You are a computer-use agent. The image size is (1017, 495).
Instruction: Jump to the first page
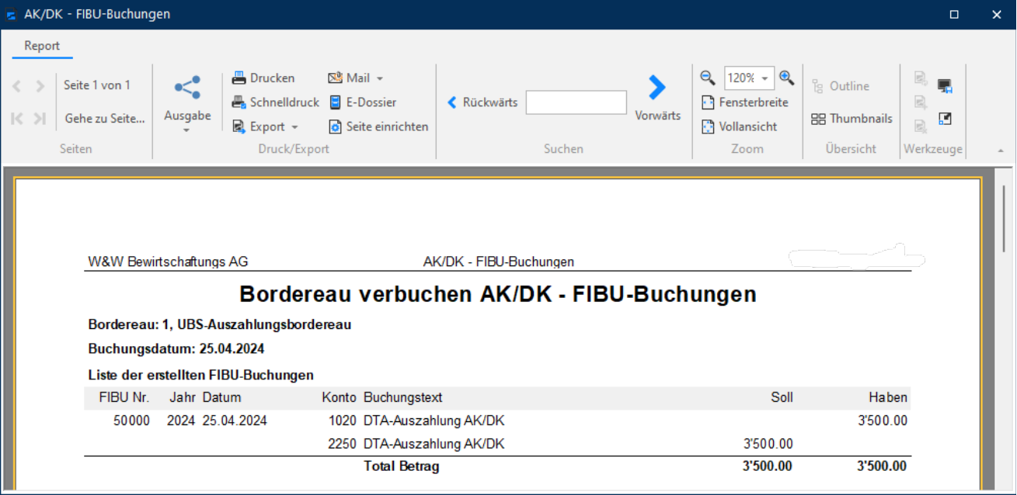point(16,119)
